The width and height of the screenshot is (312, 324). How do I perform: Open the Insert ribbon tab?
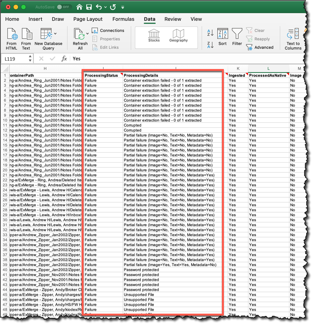click(x=35, y=19)
